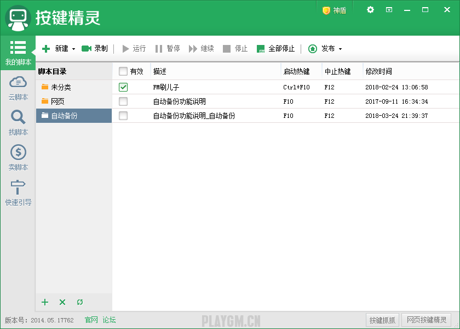This screenshot has height=329, width=460.
Task: Expand the 发布 publish dropdown
Action: (x=340, y=49)
